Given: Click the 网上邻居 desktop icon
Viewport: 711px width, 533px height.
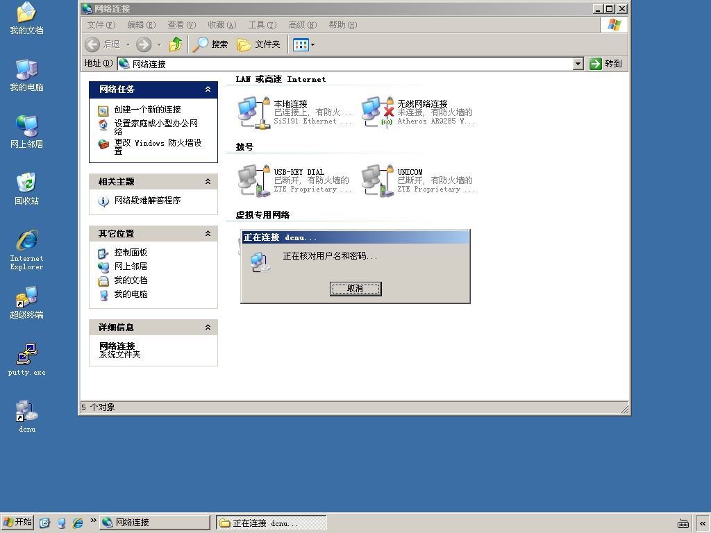Looking at the screenshot, I should click(27, 132).
